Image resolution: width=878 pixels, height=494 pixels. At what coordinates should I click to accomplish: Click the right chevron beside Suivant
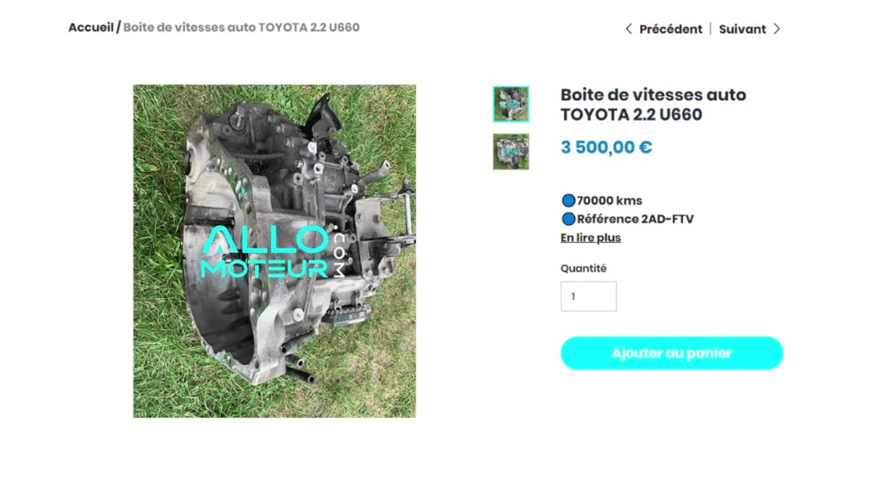coord(776,29)
